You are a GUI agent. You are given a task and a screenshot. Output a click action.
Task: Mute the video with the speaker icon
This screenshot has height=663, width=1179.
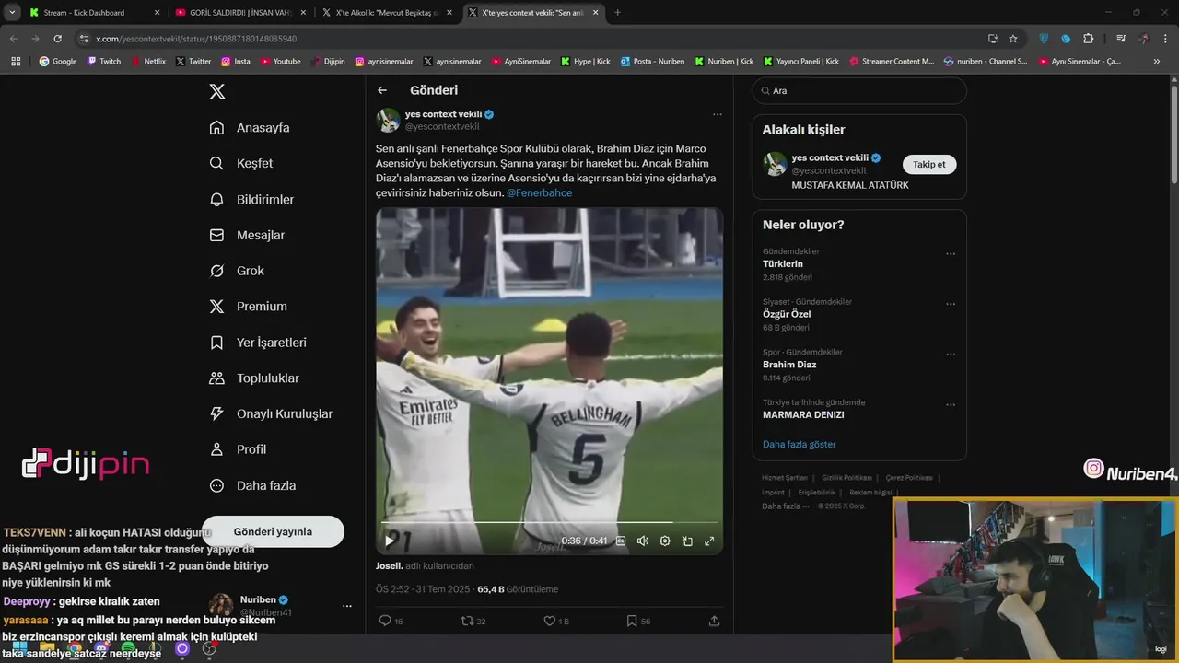tap(643, 541)
